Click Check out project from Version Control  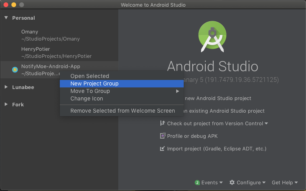click(x=215, y=123)
